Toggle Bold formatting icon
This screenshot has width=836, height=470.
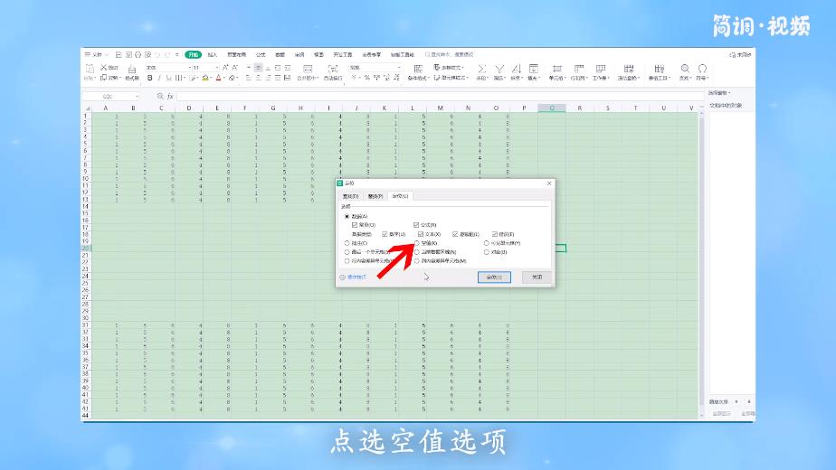[x=150, y=79]
